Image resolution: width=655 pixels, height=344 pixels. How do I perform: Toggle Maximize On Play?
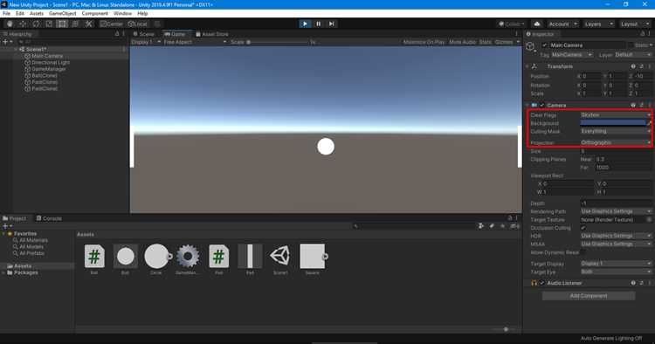(424, 42)
